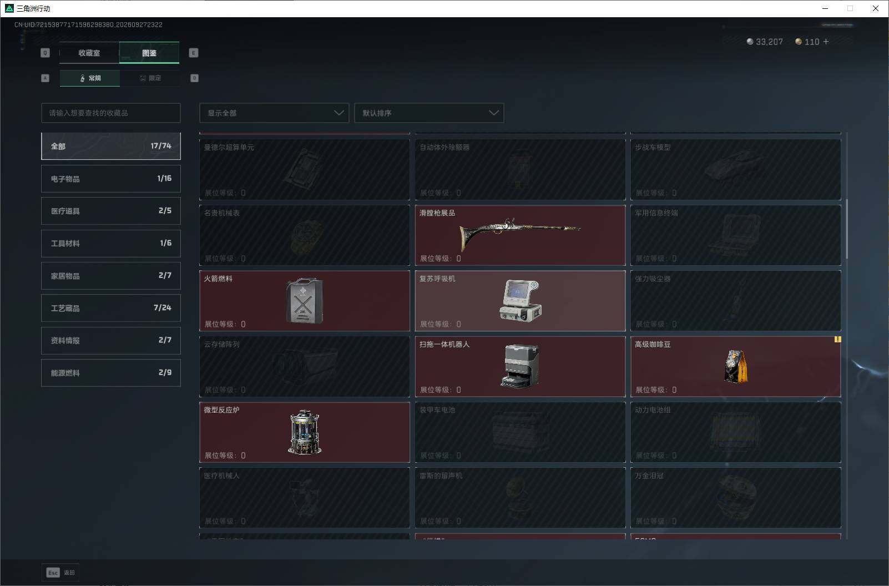Viewport: 889px width, 586px height.
Task: Click the Esc 返回 button
Action: (x=60, y=573)
